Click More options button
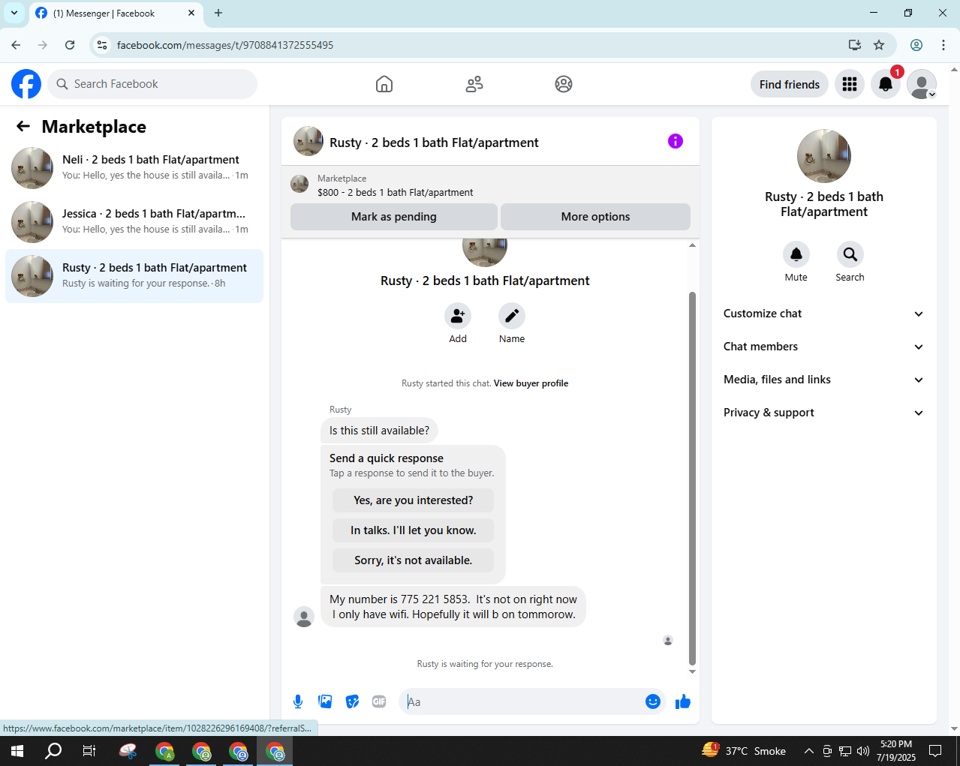960x766 pixels. [596, 217]
